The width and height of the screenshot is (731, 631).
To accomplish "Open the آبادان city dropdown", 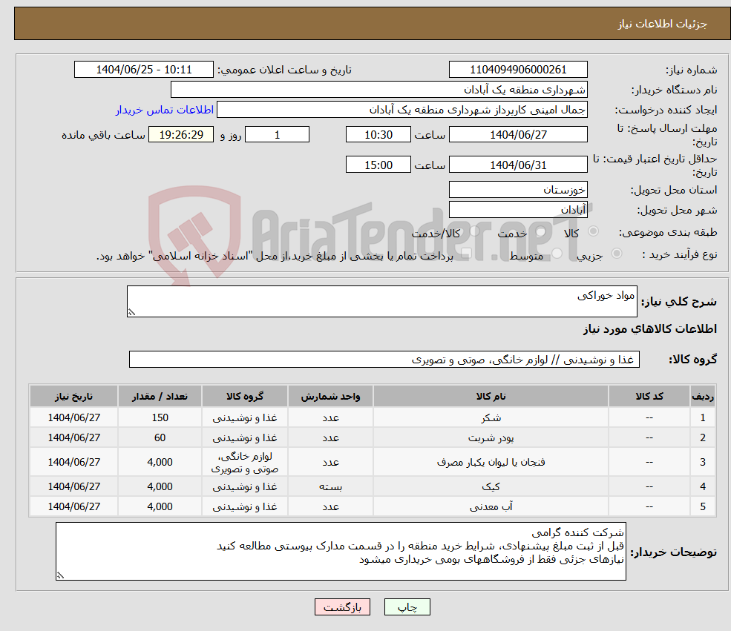I will (x=518, y=209).
